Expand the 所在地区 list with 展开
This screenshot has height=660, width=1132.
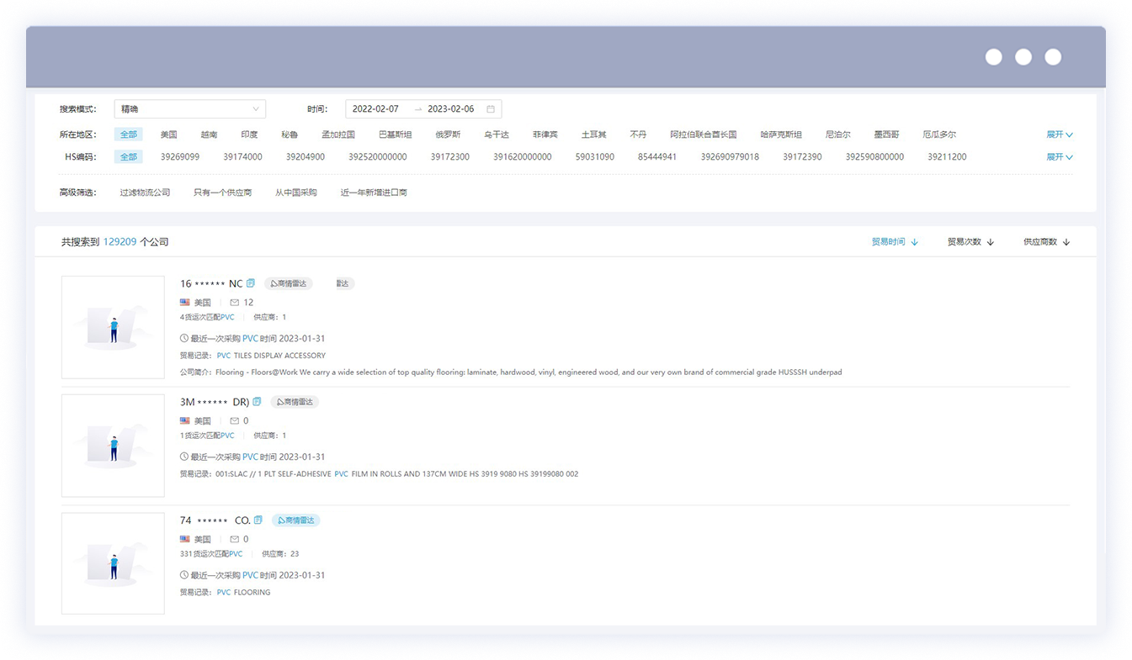pyautogui.click(x=1060, y=134)
